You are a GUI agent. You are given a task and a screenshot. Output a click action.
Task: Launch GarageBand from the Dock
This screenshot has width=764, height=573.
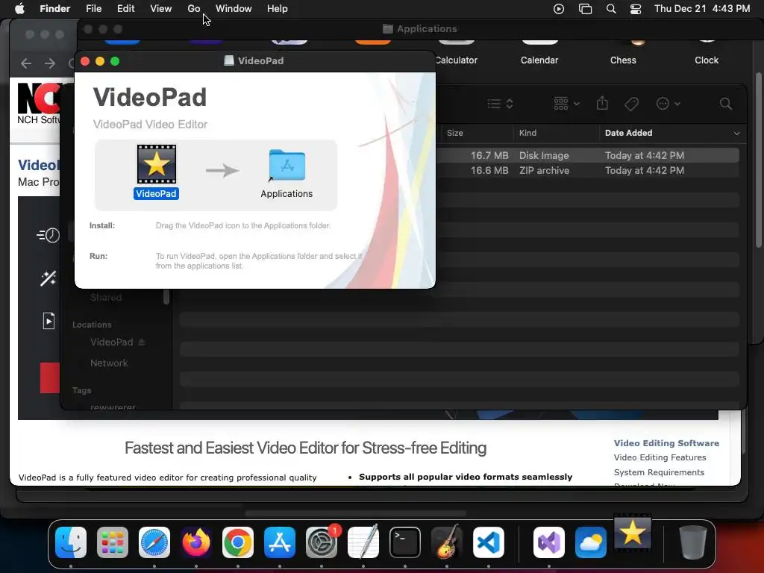447,542
